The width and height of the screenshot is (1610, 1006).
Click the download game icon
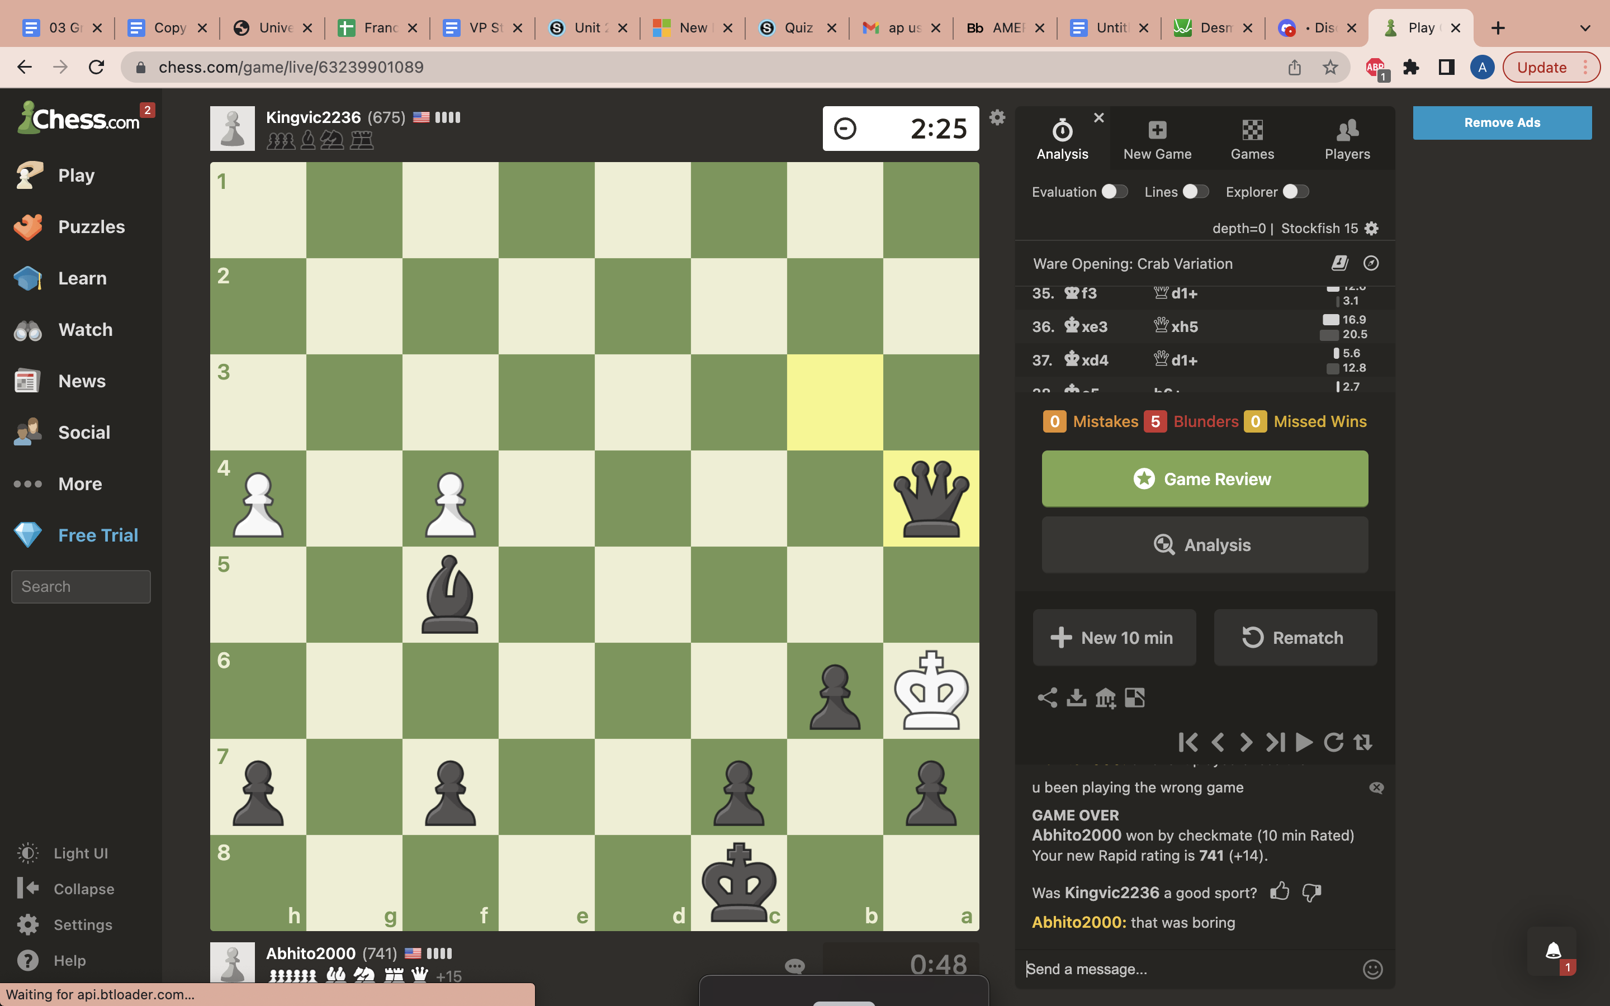1076,697
